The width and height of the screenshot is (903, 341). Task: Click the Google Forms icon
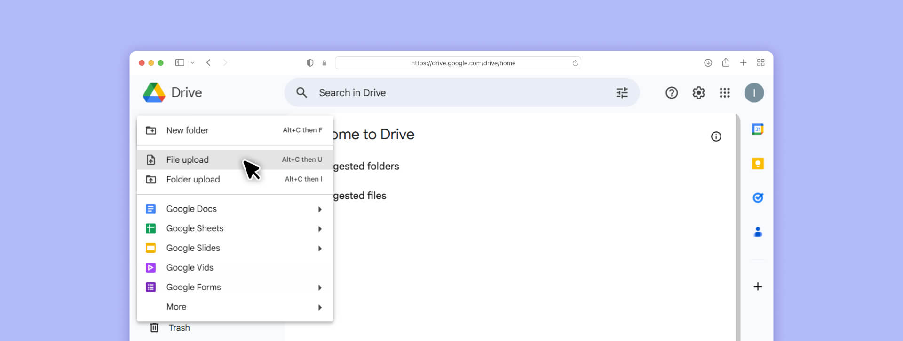[150, 287]
